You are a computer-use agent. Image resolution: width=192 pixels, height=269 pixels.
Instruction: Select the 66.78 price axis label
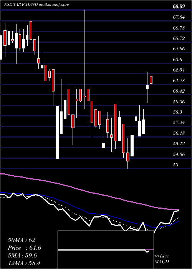coord(179,28)
